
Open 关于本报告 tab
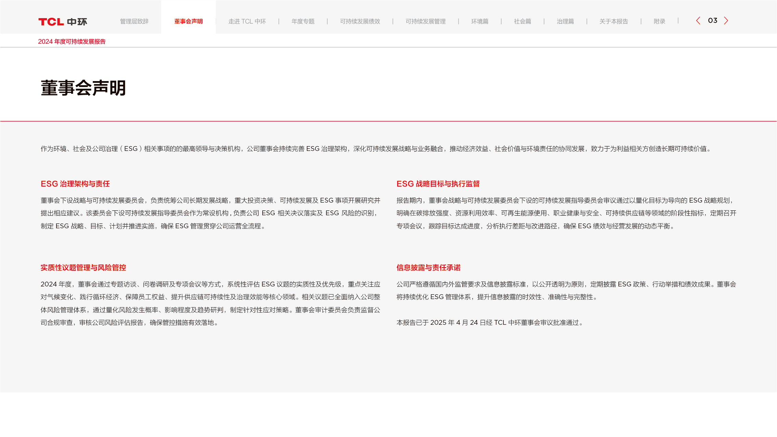pos(614,22)
